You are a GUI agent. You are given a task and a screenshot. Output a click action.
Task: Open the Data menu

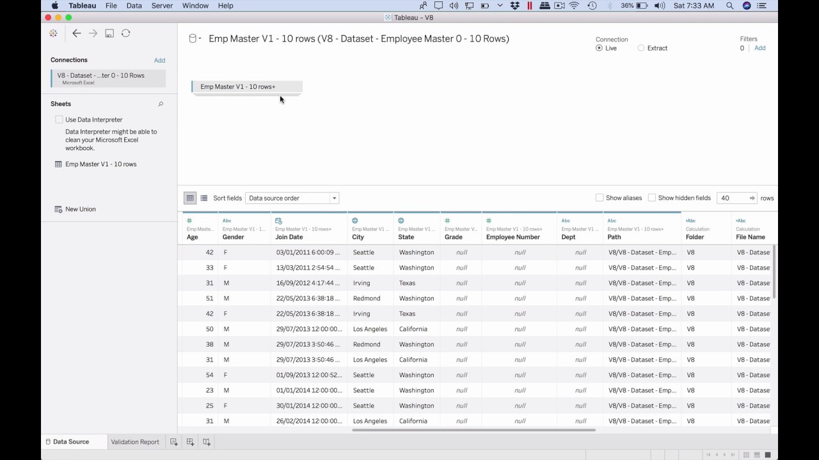[x=134, y=6]
